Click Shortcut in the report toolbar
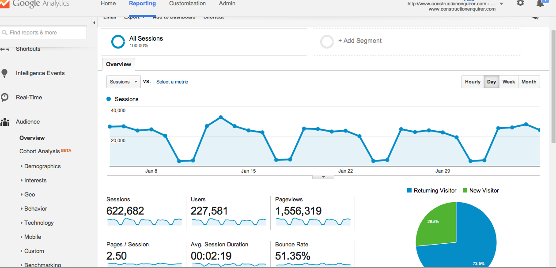The image size is (556, 268). click(214, 17)
